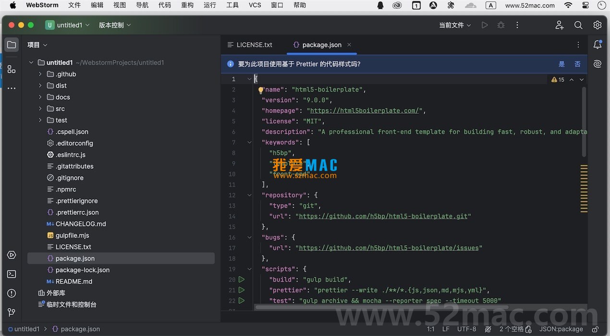The height and width of the screenshot is (336, 610).
Task: Click the untitled1 breadcrumb in status bar
Action: click(x=23, y=329)
